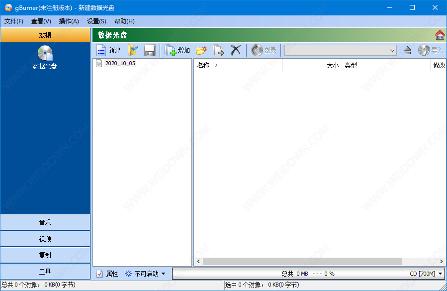The image size is (447, 291).
Task: Click the horizontal scrollbar left arrow
Action: click(x=198, y=261)
